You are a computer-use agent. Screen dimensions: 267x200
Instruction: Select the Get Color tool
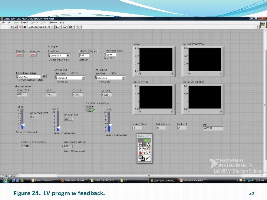click(149, 153)
